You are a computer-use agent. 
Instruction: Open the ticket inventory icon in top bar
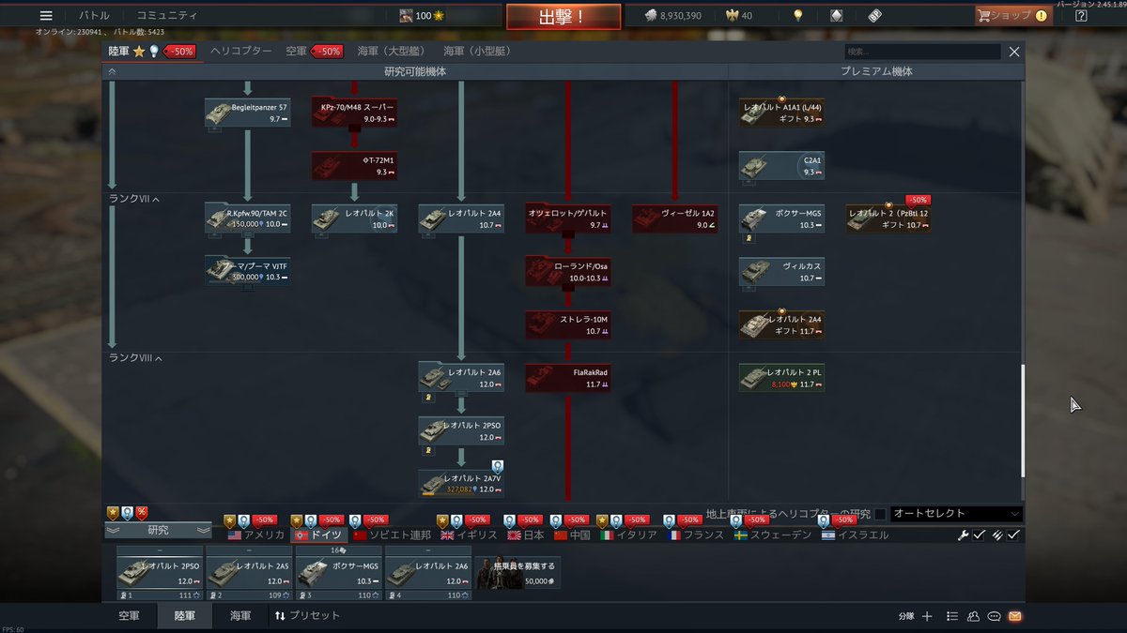pos(874,16)
